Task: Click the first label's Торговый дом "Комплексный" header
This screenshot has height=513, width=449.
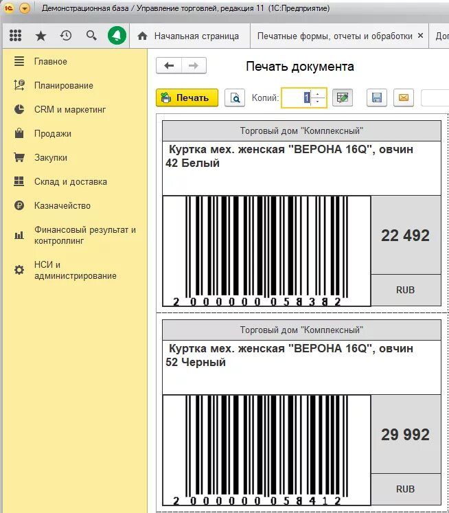Action: [301, 131]
